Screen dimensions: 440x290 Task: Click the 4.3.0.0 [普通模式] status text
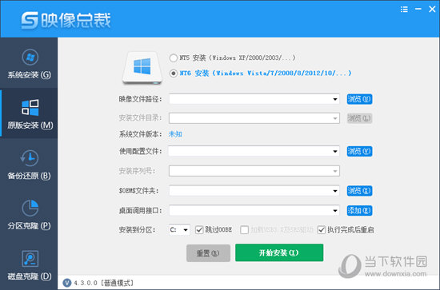(103, 283)
